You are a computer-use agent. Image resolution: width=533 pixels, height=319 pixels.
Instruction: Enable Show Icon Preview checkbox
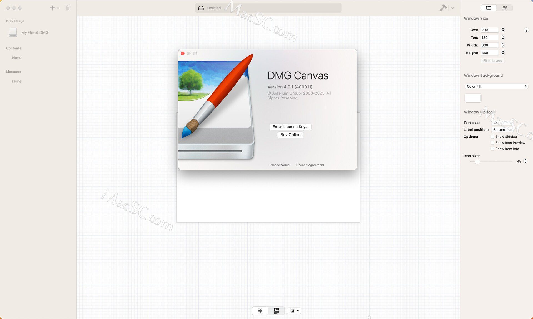coord(492,143)
